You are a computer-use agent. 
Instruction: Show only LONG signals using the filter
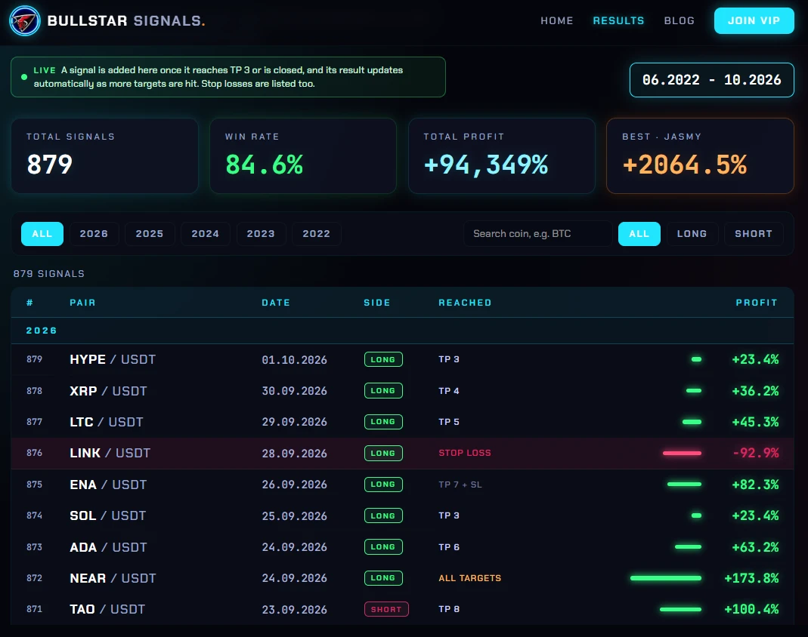pyautogui.click(x=692, y=234)
